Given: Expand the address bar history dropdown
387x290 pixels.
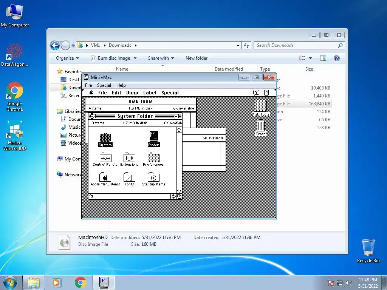Looking at the screenshot, I should (x=238, y=45).
